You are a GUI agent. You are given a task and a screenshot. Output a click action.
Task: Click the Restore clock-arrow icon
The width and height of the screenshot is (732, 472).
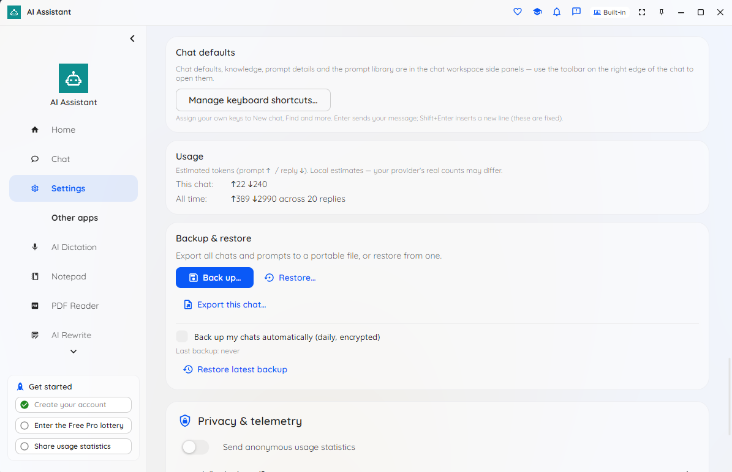(269, 278)
